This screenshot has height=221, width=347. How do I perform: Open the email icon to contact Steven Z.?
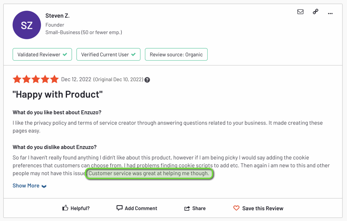300,12
